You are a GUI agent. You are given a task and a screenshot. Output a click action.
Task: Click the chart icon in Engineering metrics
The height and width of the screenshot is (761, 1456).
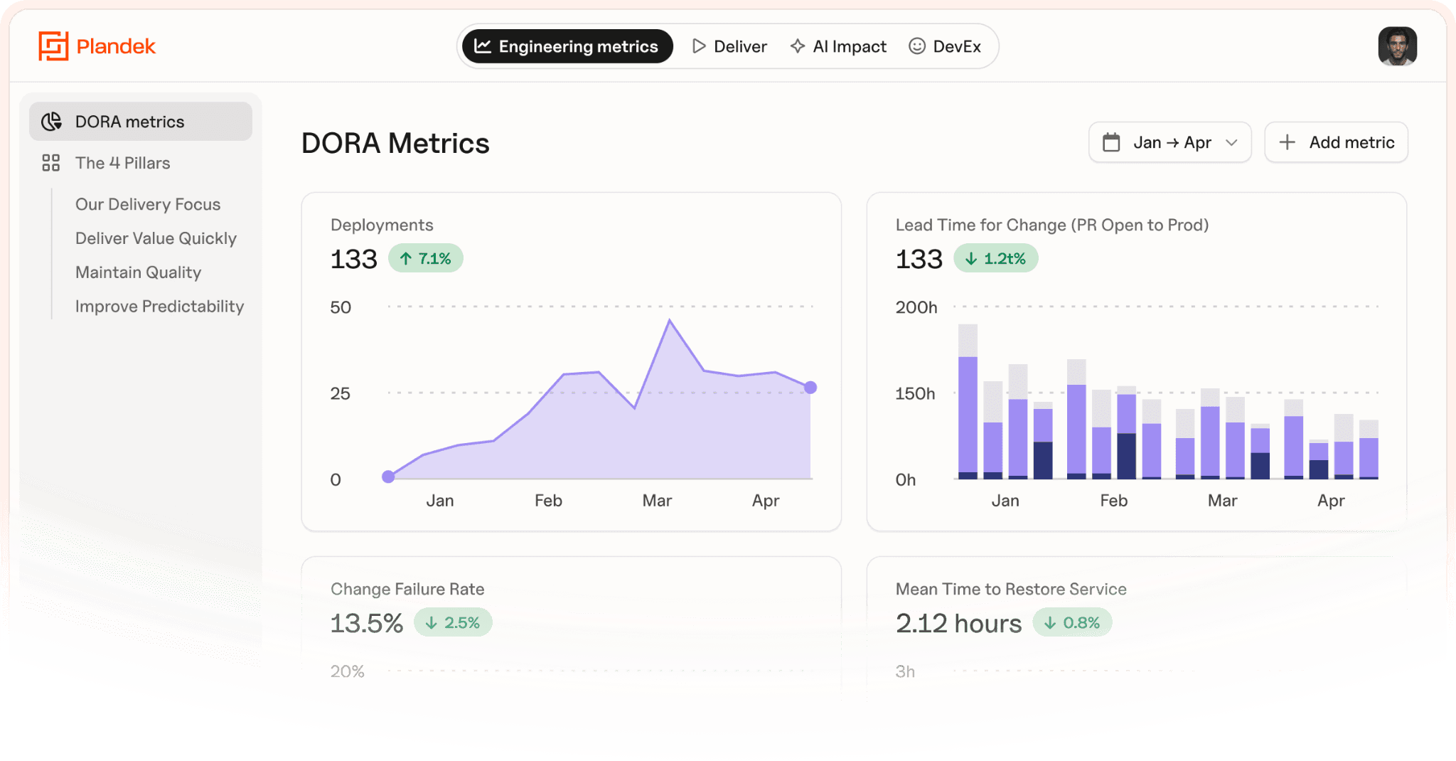(x=483, y=46)
